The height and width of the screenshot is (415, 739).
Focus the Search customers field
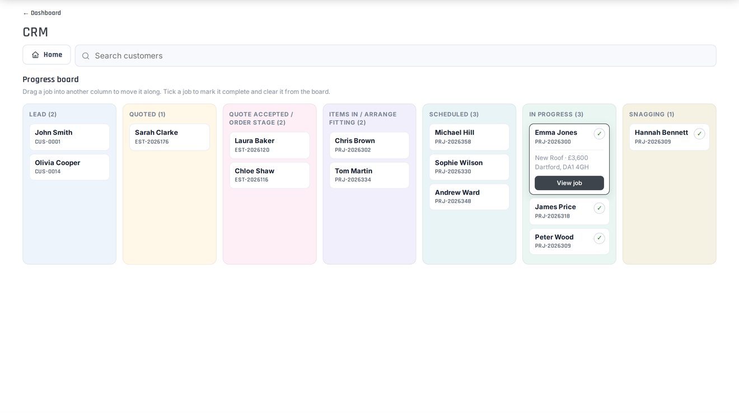[396, 56]
